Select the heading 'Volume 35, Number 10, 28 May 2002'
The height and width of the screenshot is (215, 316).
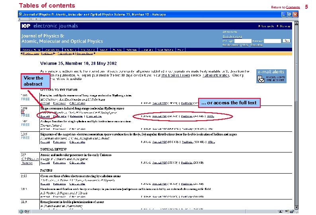pos(78,63)
